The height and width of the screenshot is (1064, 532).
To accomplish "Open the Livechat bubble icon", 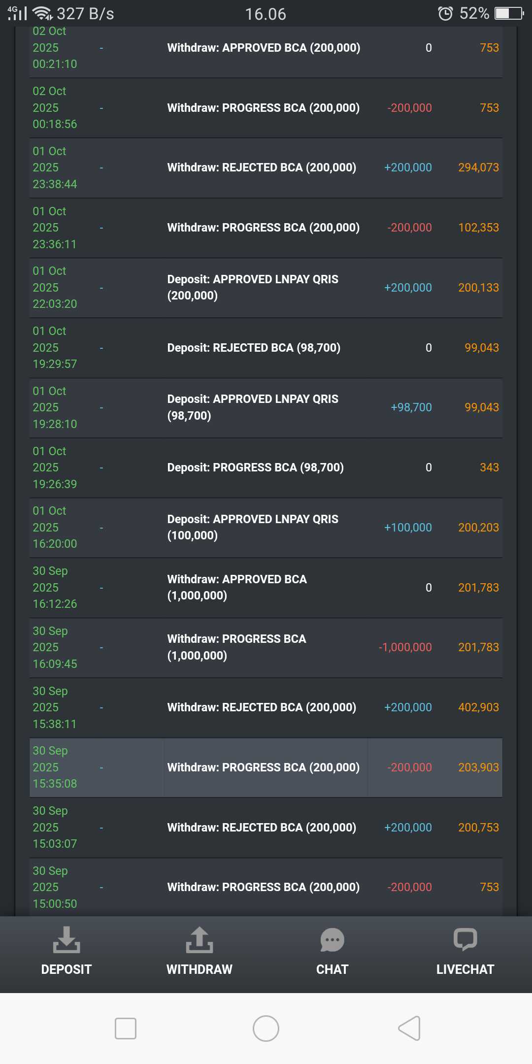I will click(465, 939).
